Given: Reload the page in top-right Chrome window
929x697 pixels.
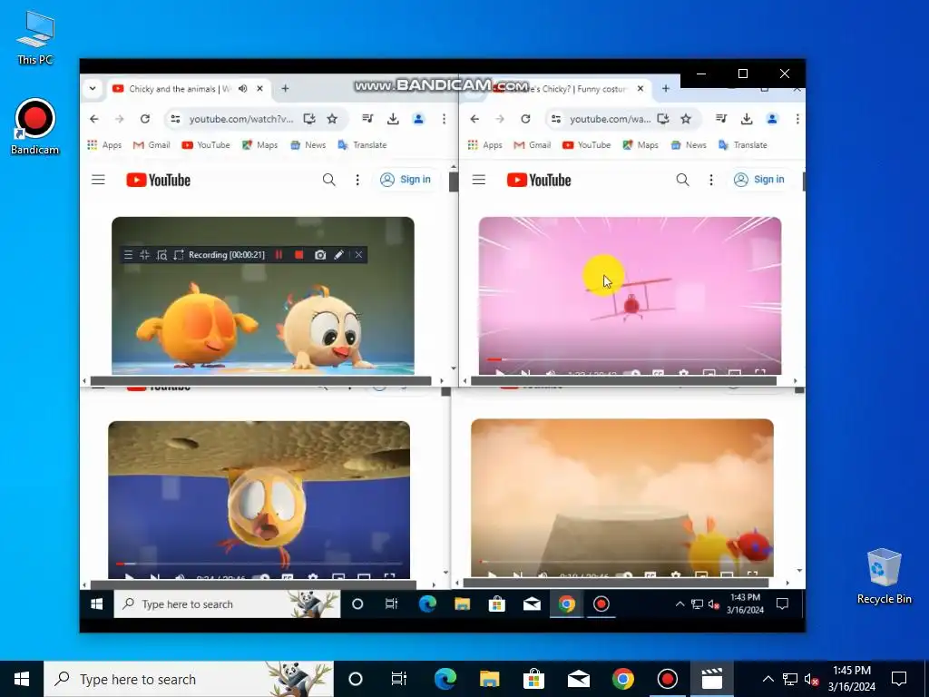Looking at the screenshot, I should tap(525, 119).
